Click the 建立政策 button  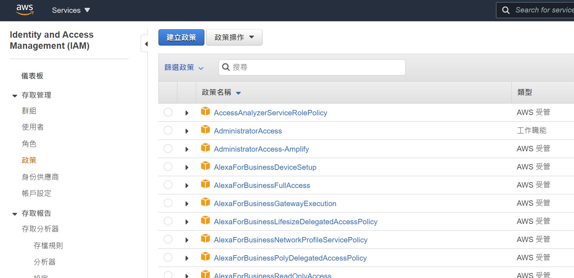point(181,37)
